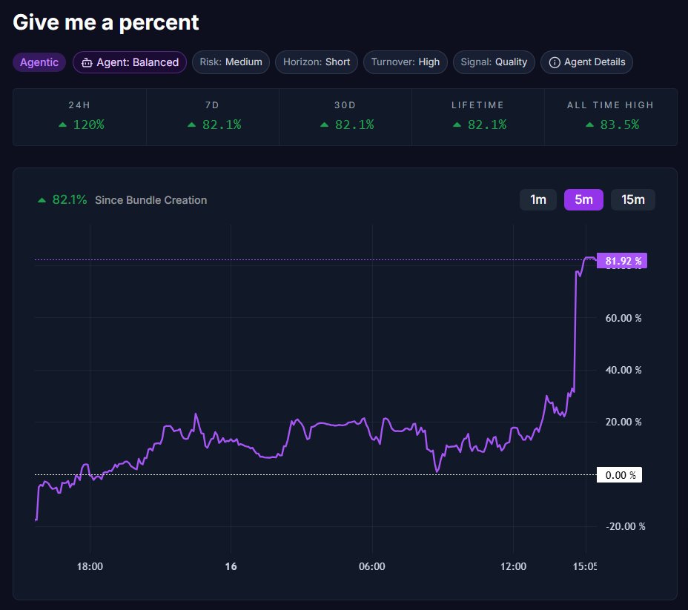
Task: Click the Give me a percent title
Action: click(106, 23)
